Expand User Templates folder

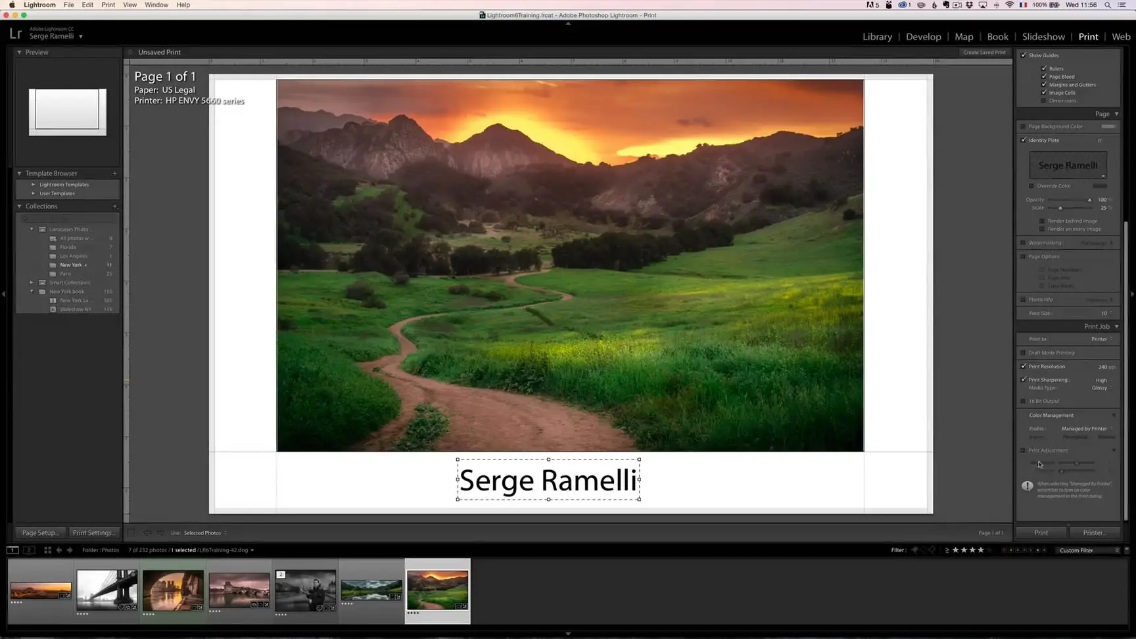[x=34, y=193]
